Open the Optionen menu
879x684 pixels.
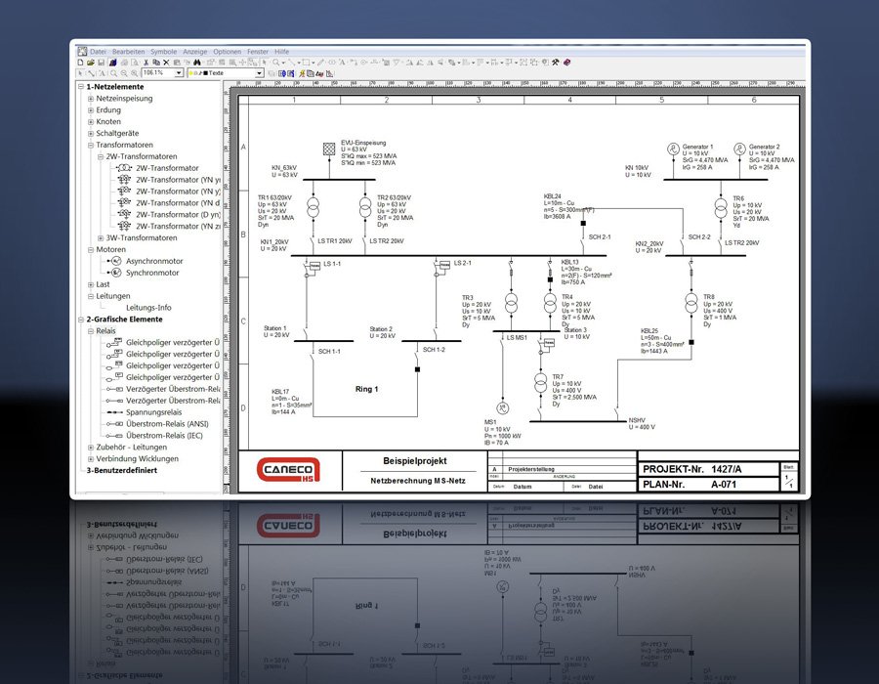227,52
